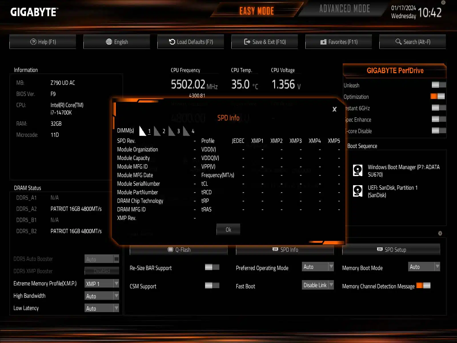Click the Q-Flash button
Image resolution: width=457 pixels, height=343 pixels.
click(179, 250)
